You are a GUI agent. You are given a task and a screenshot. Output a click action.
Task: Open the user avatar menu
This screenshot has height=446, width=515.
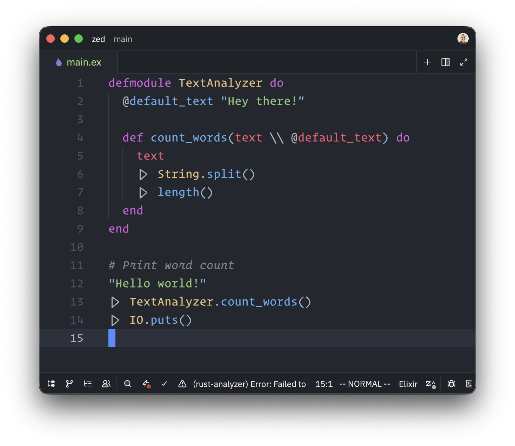[463, 39]
